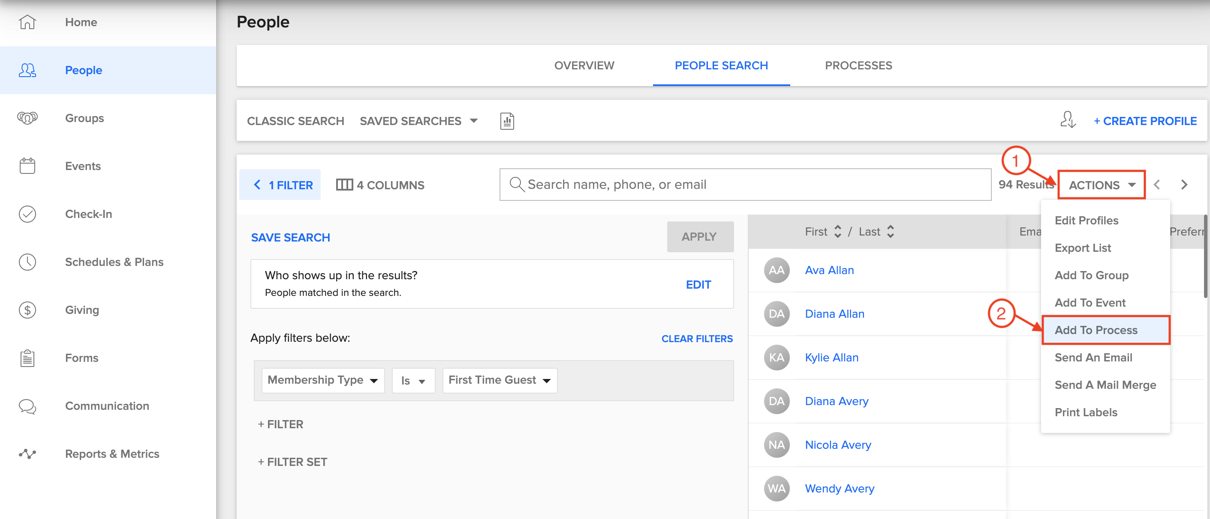Viewport: 1210px width, 519px height.
Task: Click the Reports & Metrics graph icon
Action: click(x=27, y=453)
